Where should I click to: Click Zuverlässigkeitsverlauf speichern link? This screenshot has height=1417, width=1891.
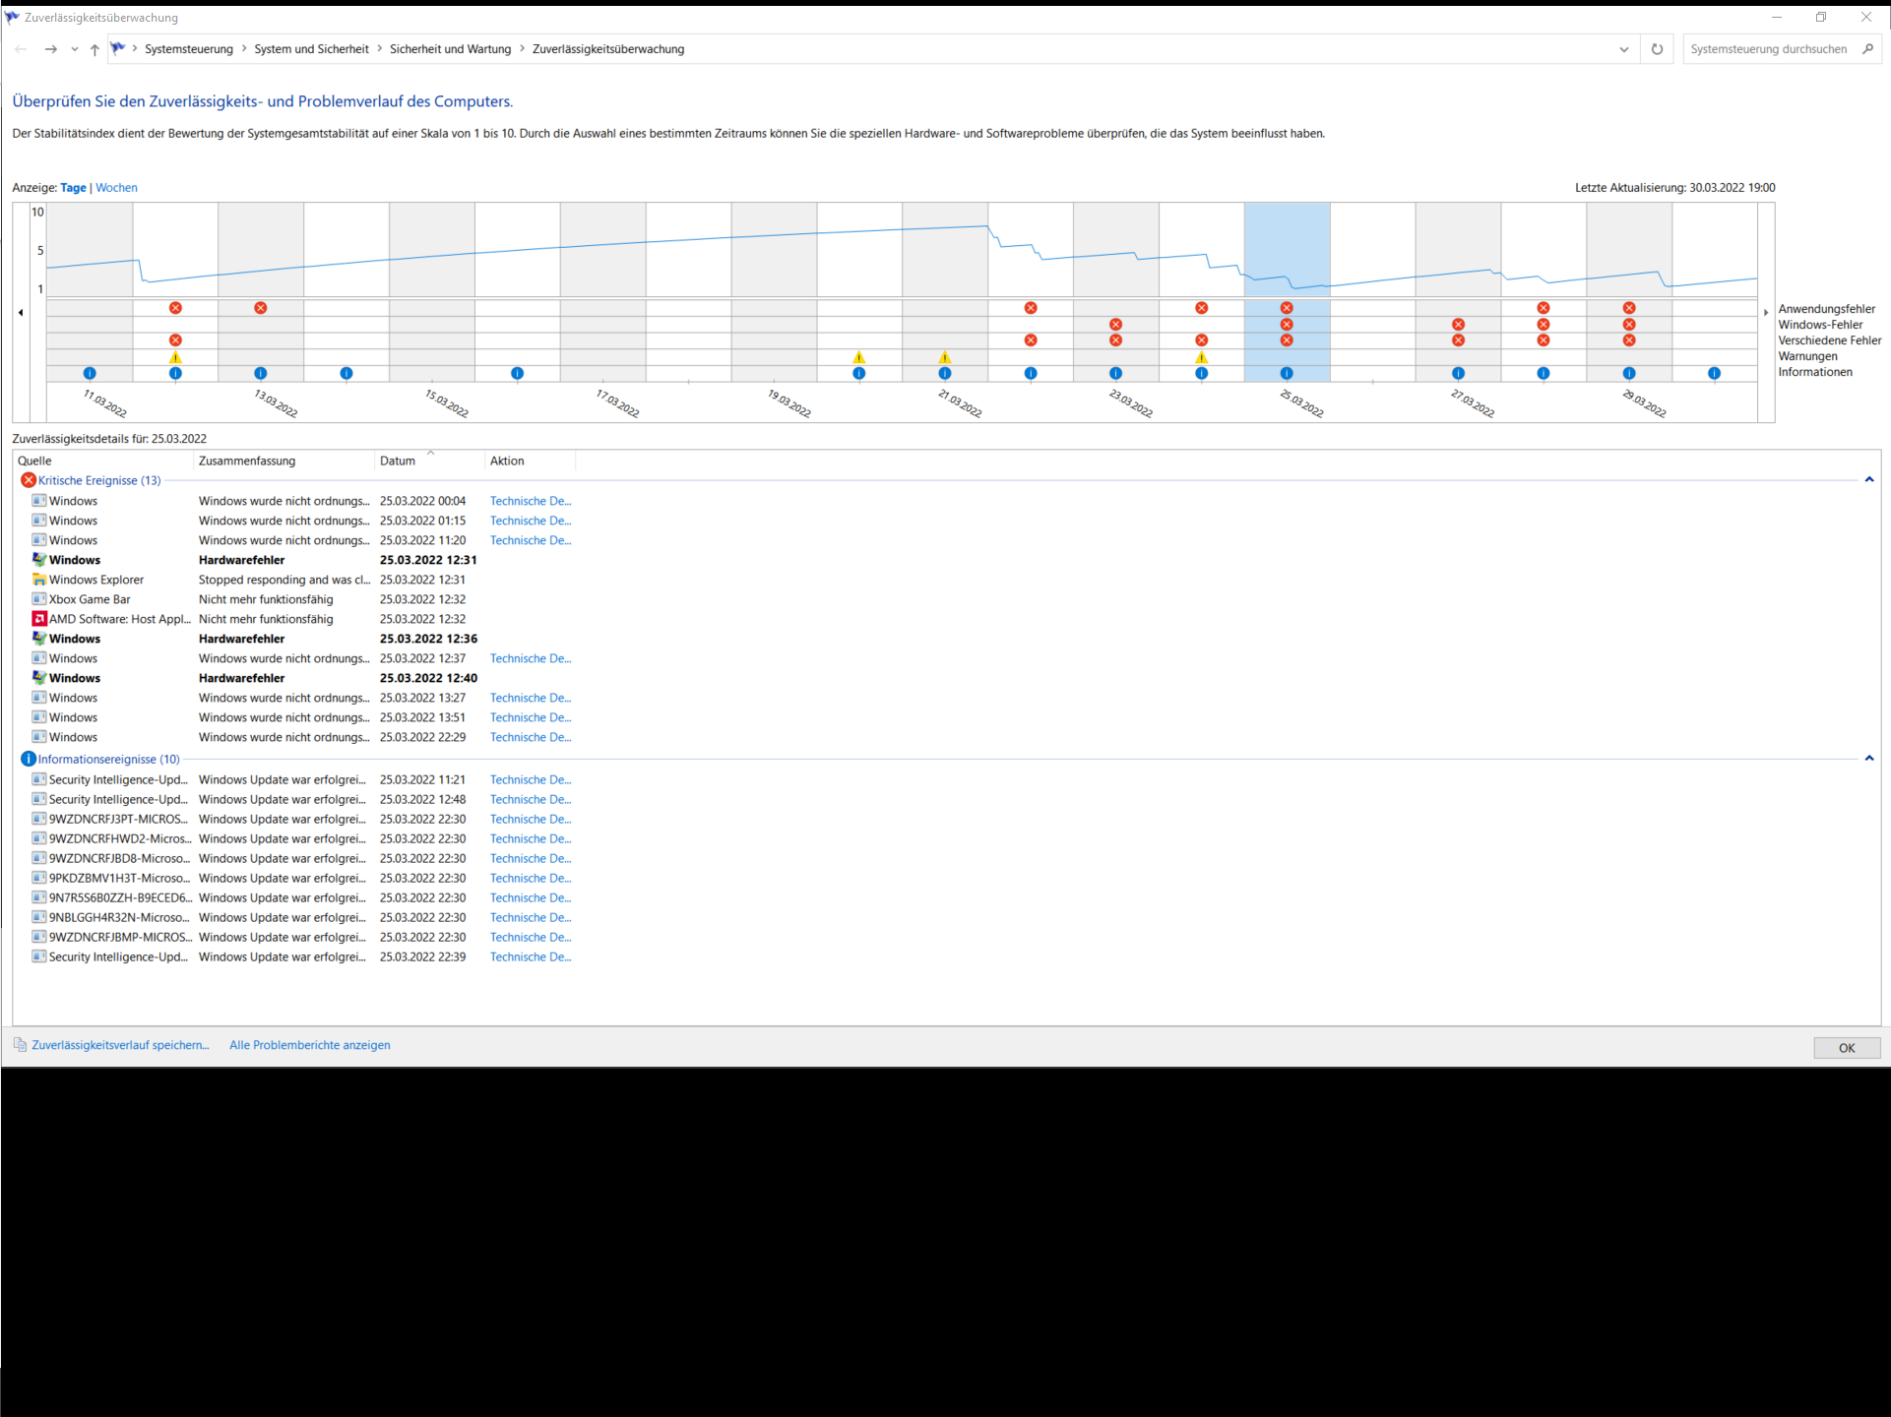120,1045
